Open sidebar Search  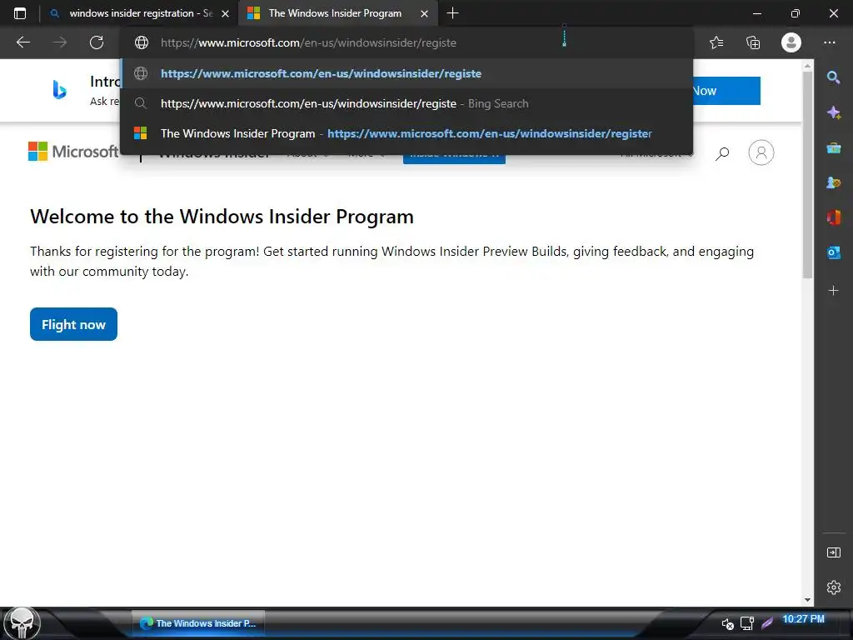point(833,77)
